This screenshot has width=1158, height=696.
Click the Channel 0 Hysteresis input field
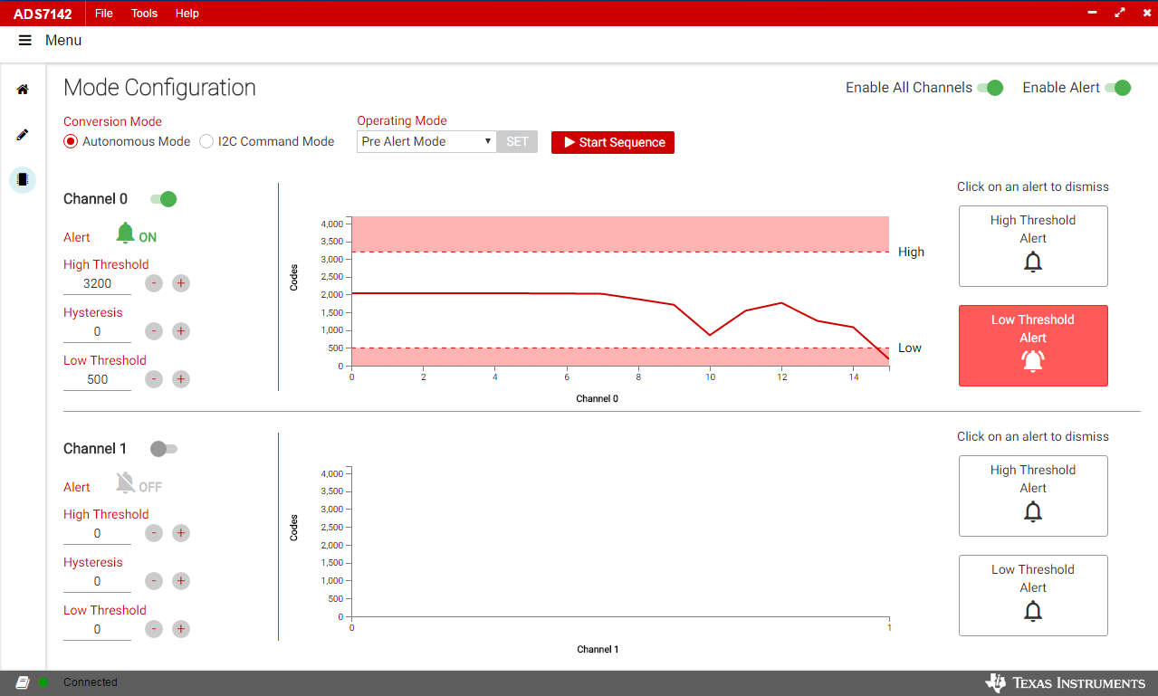point(97,332)
